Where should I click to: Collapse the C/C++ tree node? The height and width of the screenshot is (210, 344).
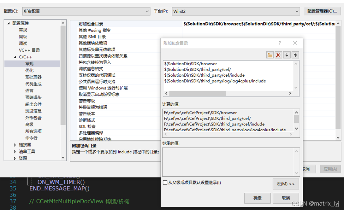click(x=15, y=57)
